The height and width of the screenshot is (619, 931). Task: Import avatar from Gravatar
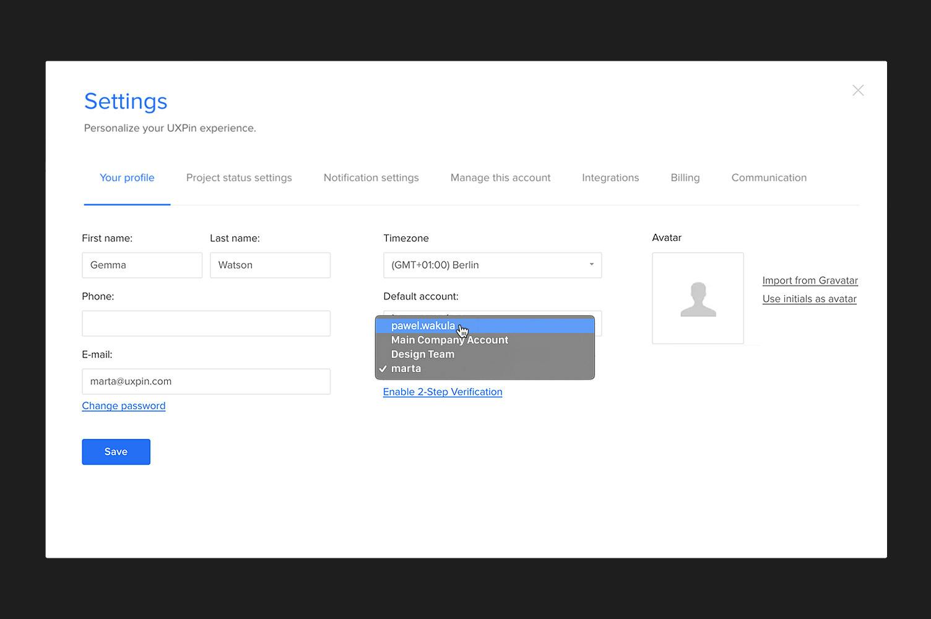(x=810, y=280)
